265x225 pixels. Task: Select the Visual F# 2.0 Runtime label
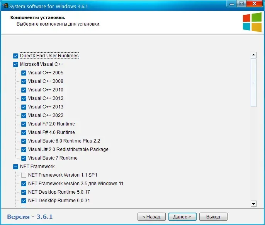pos(51,124)
